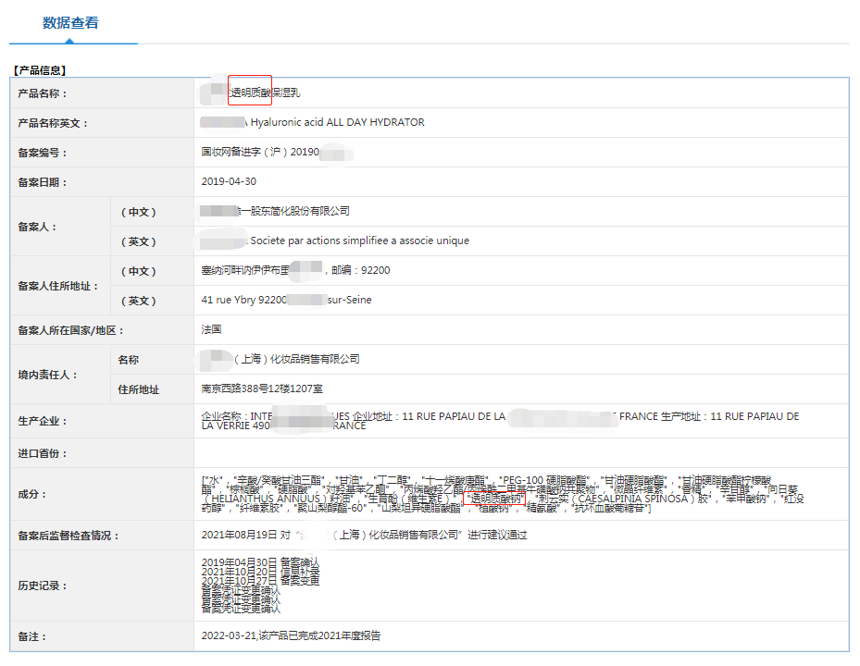Screen dimensions: 860x666
Task: Select the Societe par actions simplifiee text
Action: pyautogui.click(x=359, y=240)
